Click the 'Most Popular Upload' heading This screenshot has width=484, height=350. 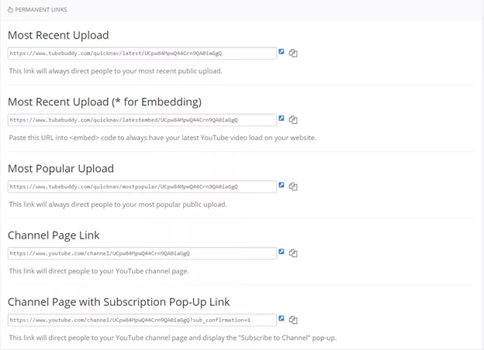[x=60, y=169]
